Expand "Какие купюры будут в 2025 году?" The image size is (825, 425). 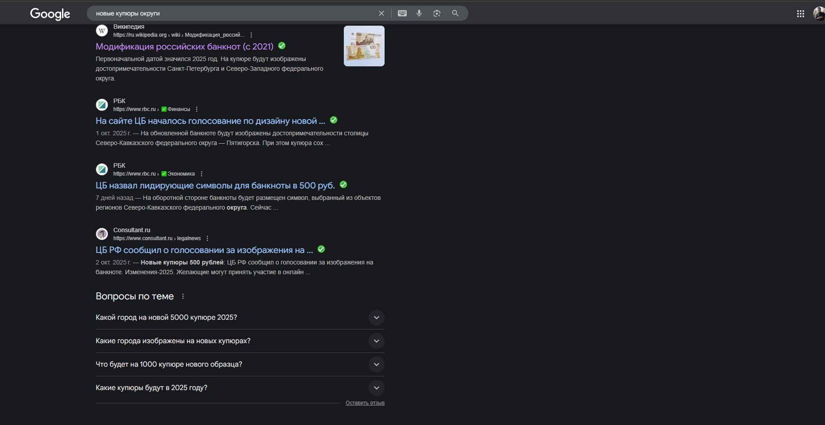pos(376,388)
